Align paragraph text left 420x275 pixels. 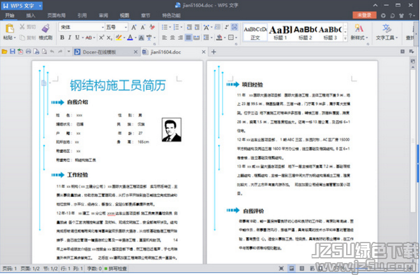click(x=164, y=38)
